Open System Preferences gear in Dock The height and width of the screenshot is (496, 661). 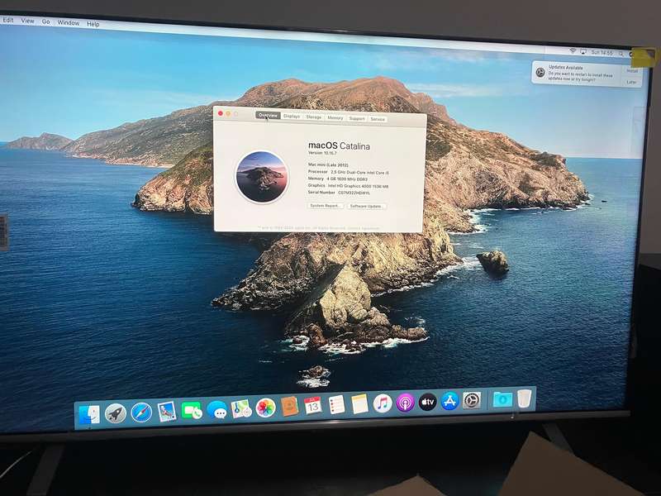472,400
